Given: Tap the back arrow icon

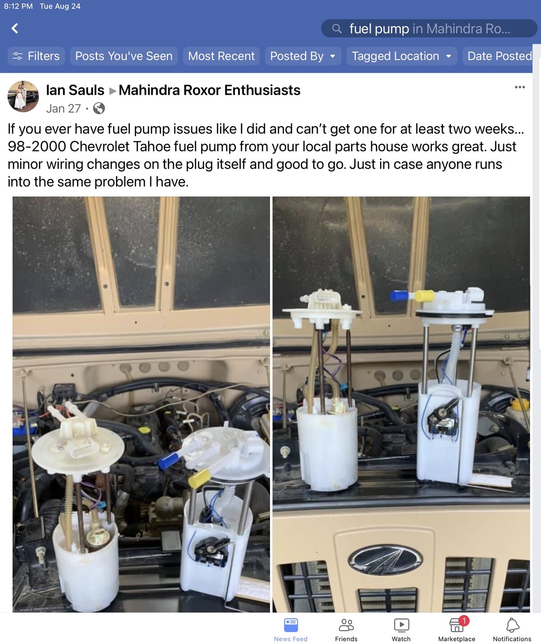Looking at the screenshot, I should pyautogui.click(x=15, y=28).
